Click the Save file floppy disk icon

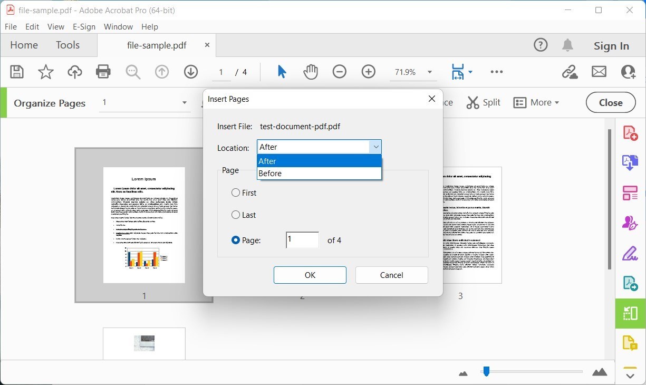pos(17,72)
